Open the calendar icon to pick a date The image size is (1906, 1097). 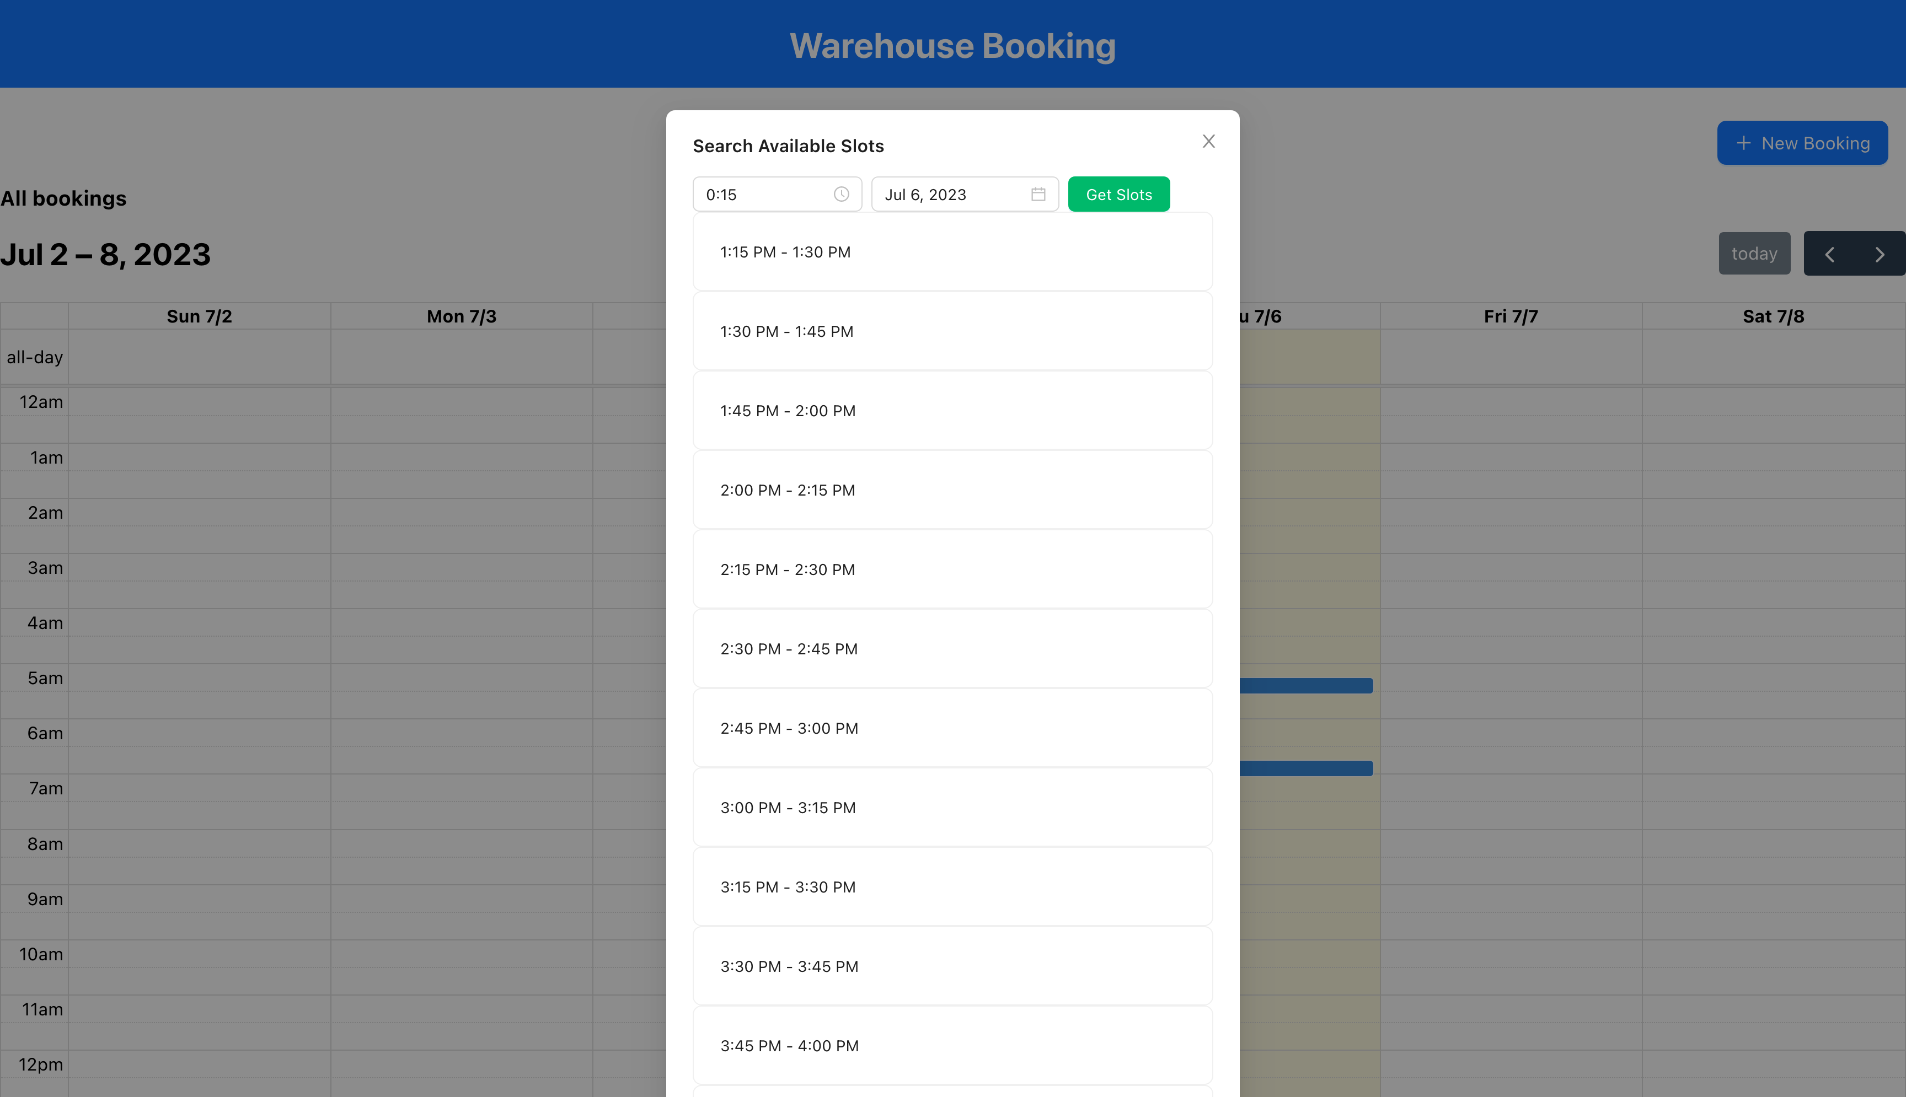1038,193
